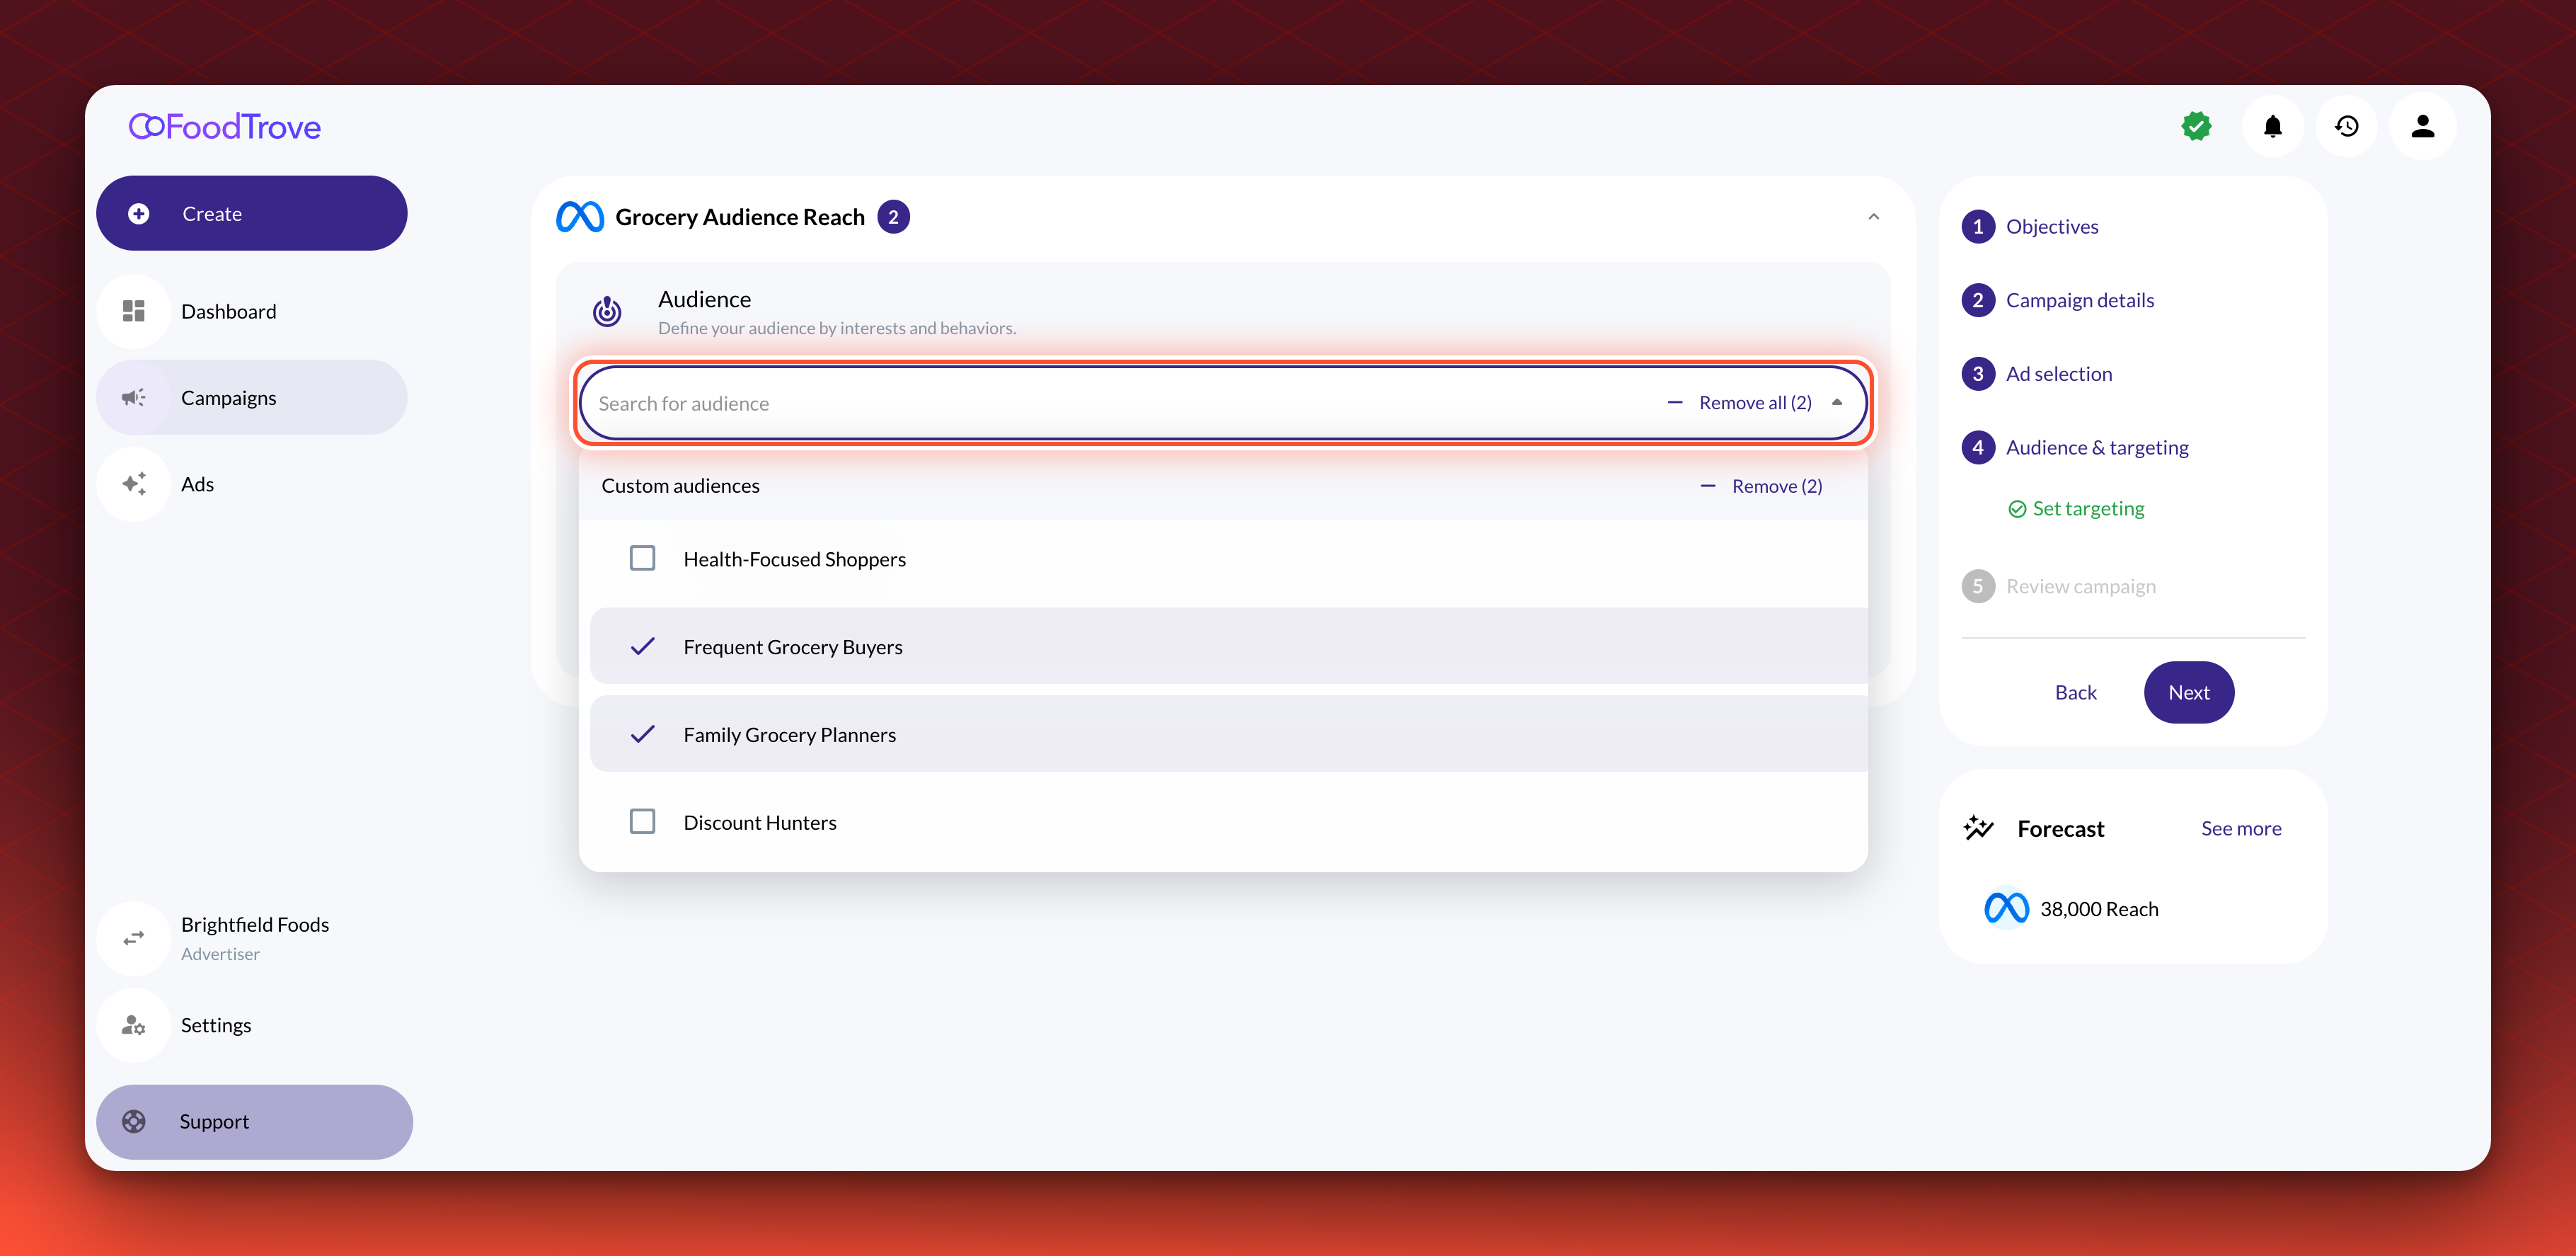Open the history clock icon
This screenshot has height=1256, width=2576.
pyautogui.click(x=2346, y=126)
